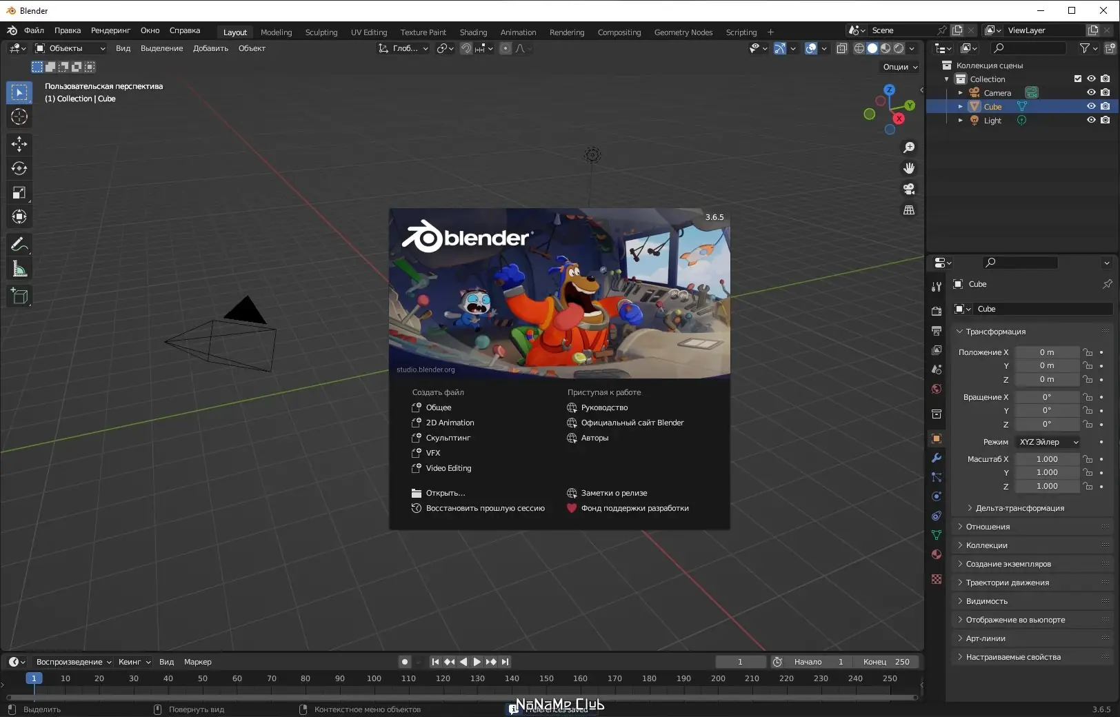Play the animation in reverse
Screen dimensions: 1120x717
coord(463,662)
